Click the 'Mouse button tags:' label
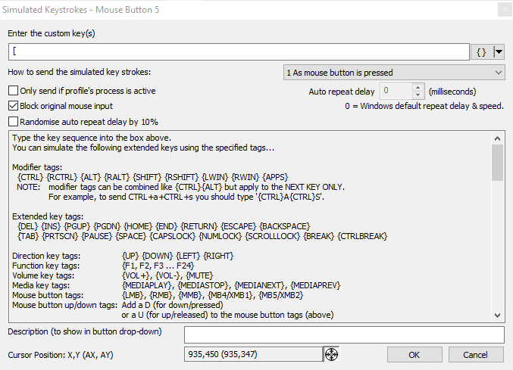The width and height of the screenshot is (513, 370). pyautogui.click(x=48, y=295)
